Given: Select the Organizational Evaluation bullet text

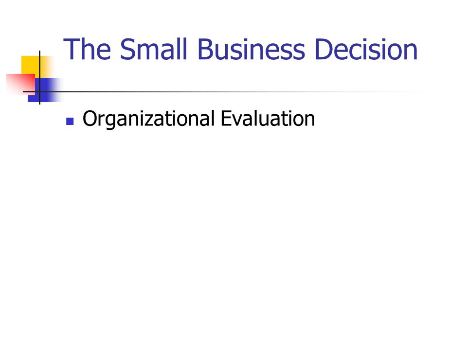Looking at the screenshot, I should pyautogui.click(x=198, y=119).
